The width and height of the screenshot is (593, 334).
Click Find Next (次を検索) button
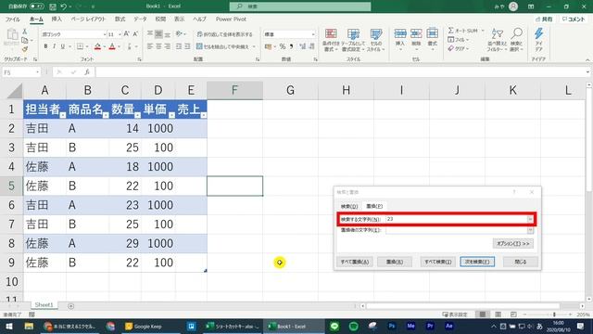[x=477, y=262]
